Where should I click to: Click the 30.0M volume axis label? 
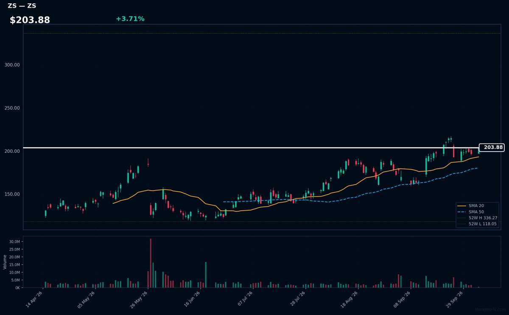pyautogui.click(x=14, y=242)
